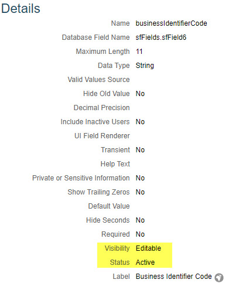
Task: Click the Private or Sensitive Information value
Action: pos(140,178)
